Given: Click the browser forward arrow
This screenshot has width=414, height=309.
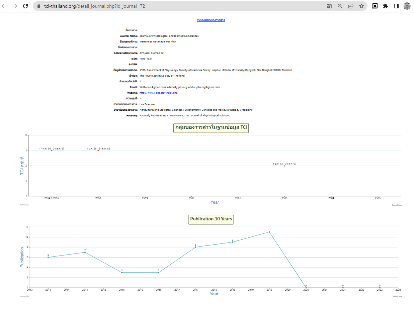Looking at the screenshot, I should (15, 6).
